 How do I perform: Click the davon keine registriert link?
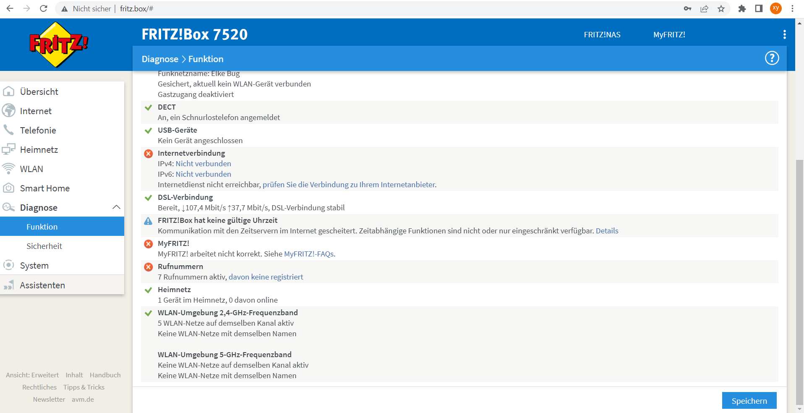point(266,277)
